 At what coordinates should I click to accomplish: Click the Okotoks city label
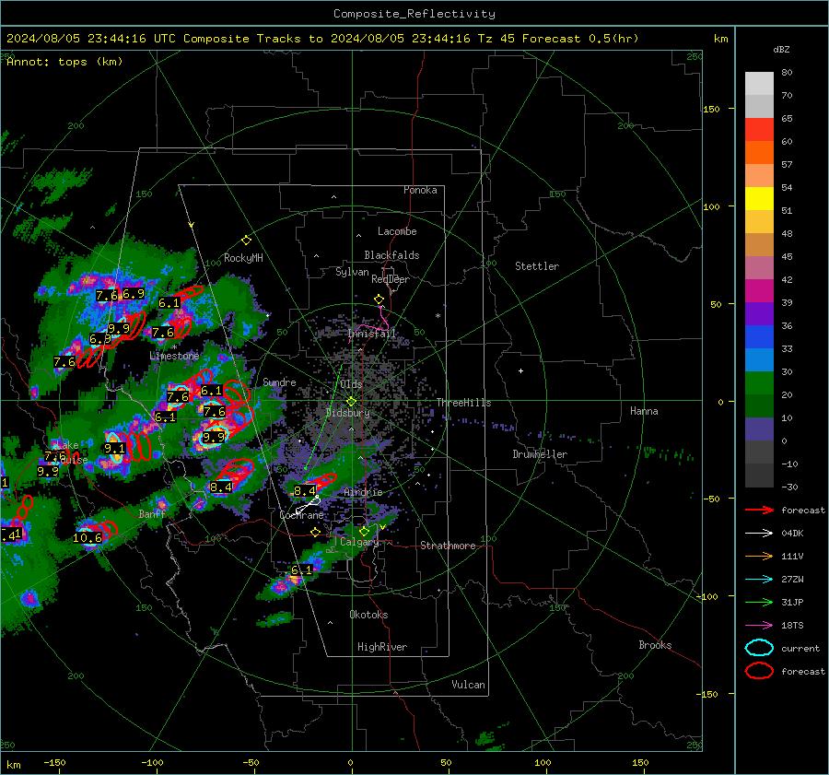click(x=369, y=615)
